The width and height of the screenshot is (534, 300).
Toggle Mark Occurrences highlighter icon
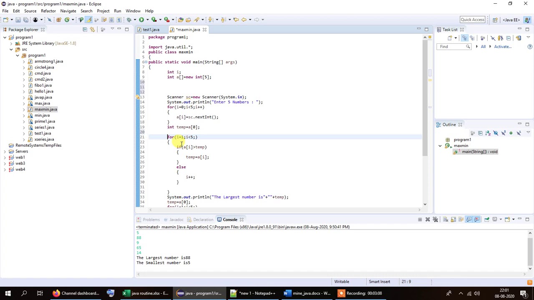(88, 20)
